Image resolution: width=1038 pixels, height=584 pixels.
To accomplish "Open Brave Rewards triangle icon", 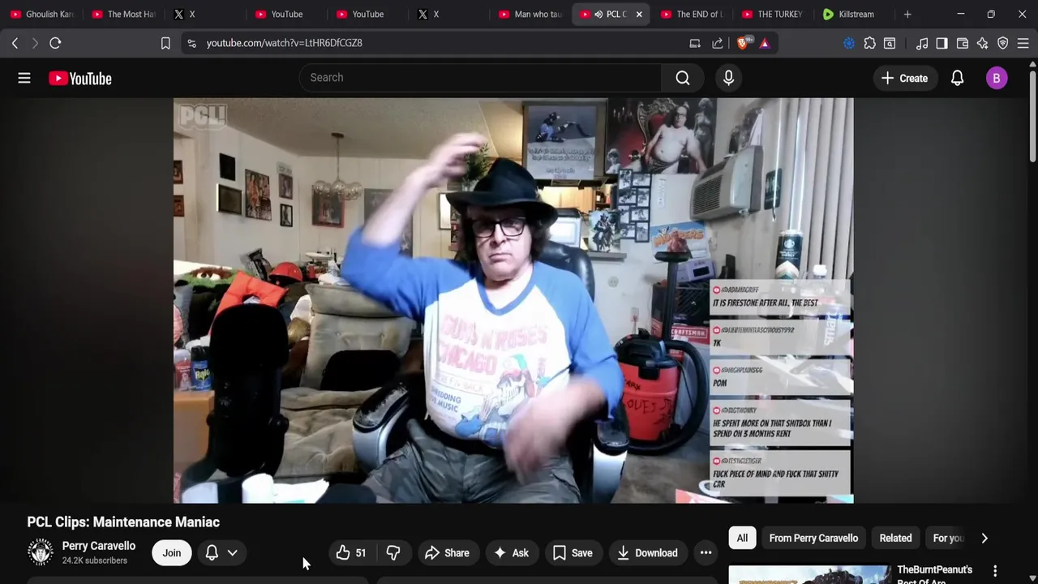I will pos(765,43).
